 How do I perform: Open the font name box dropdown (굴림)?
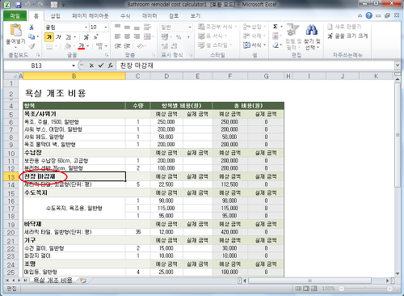coord(86,27)
